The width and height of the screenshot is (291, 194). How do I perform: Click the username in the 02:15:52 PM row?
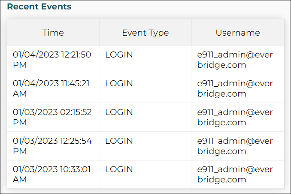[235, 117]
